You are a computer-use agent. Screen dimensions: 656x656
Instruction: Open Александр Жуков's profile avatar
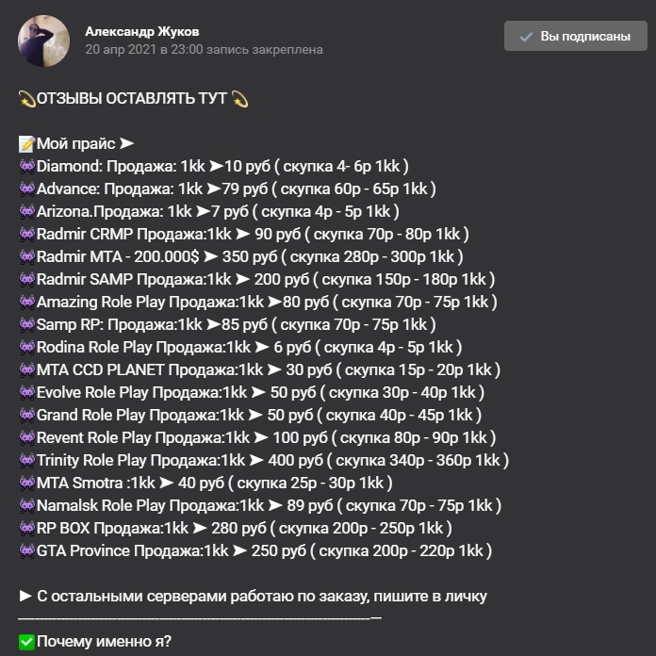click(x=43, y=41)
